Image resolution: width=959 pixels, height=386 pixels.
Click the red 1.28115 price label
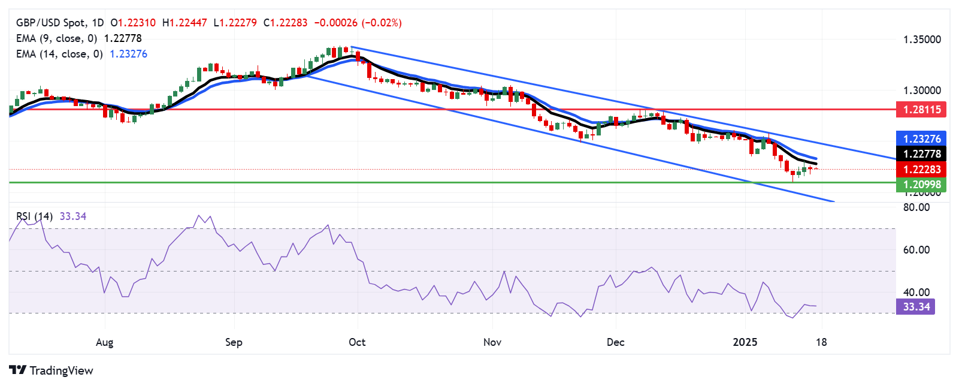[922, 109]
